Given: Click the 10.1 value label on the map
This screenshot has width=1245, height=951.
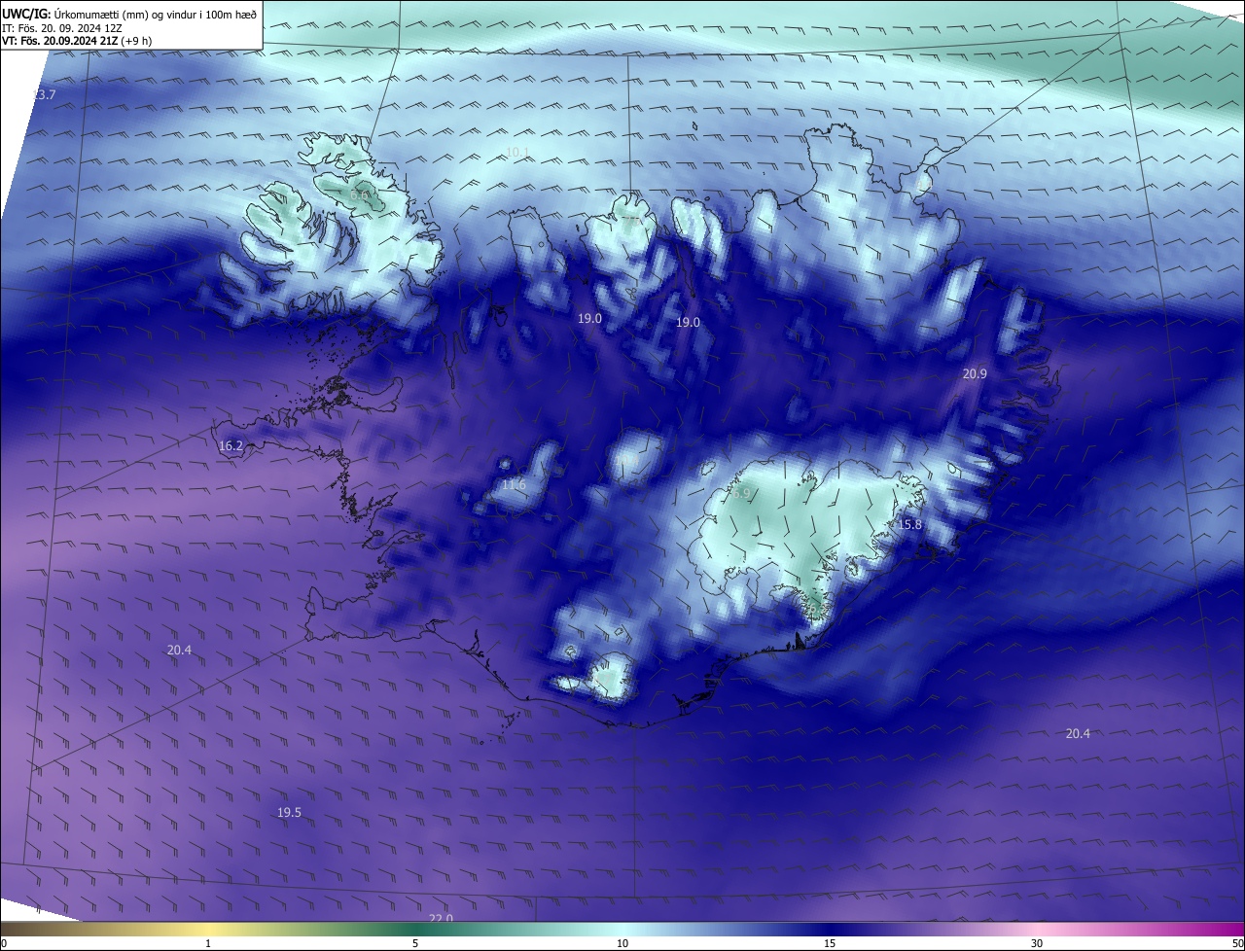Looking at the screenshot, I should coord(517,152).
